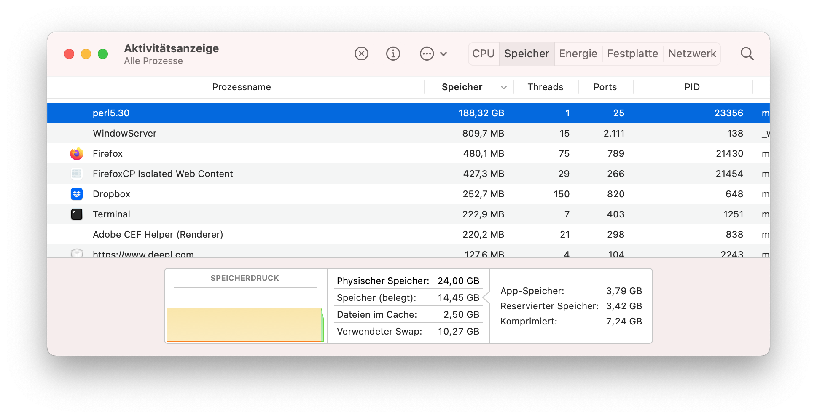Click the FirefoxCP Isolated Web Content icon
817x418 pixels.
[x=77, y=174]
